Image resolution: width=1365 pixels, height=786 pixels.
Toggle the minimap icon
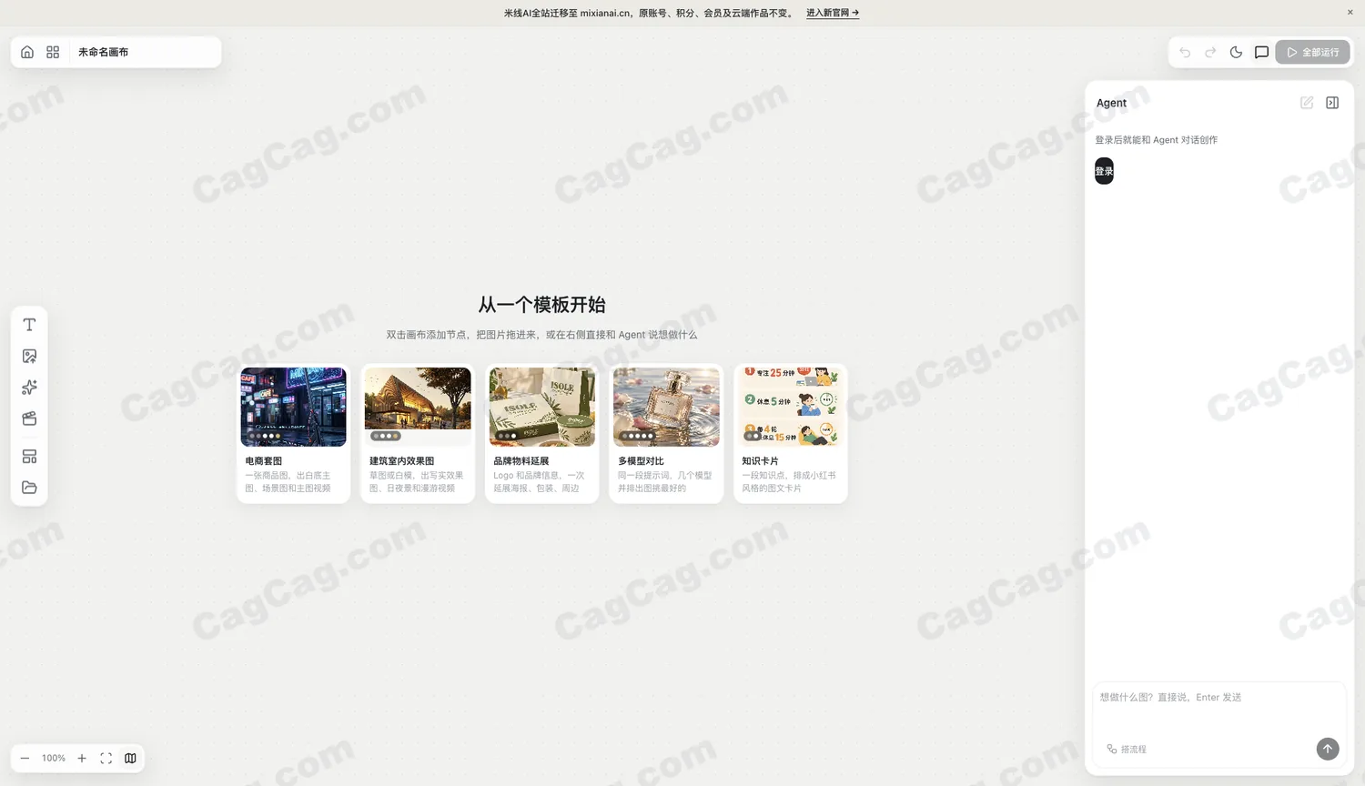[x=130, y=758]
